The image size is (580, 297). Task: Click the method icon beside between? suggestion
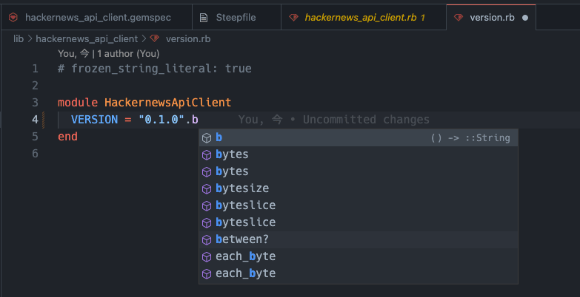click(207, 239)
